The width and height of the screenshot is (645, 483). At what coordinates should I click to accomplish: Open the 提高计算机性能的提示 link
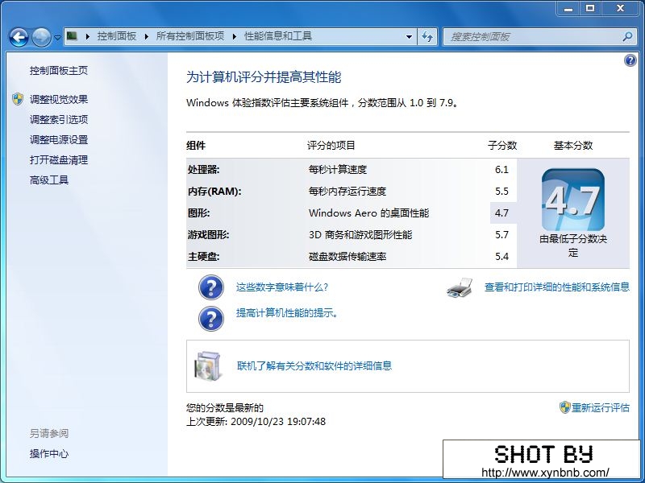(x=287, y=313)
